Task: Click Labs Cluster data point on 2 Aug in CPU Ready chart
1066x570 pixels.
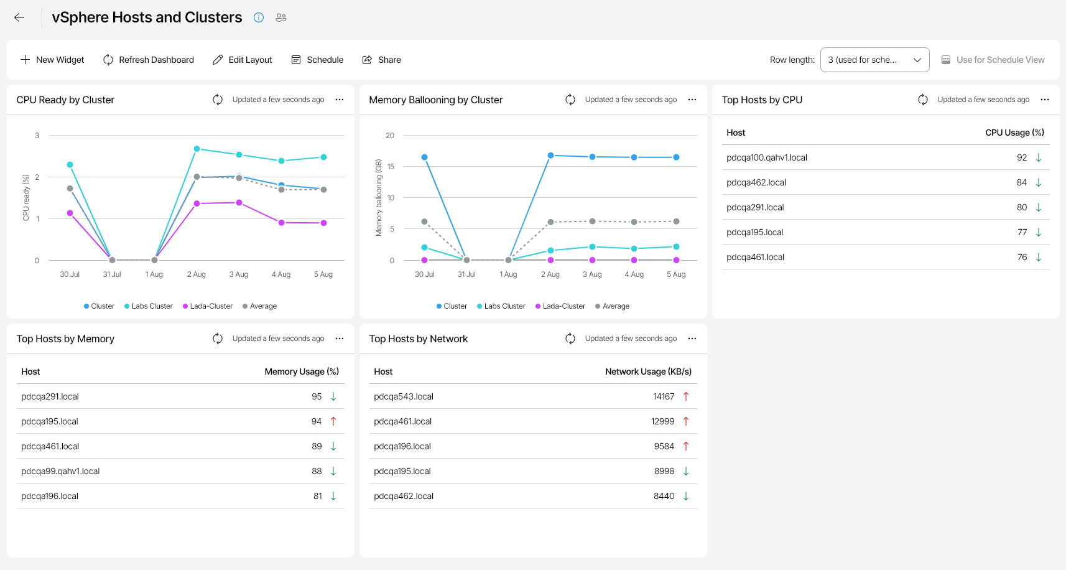Action: coord(197,149)
